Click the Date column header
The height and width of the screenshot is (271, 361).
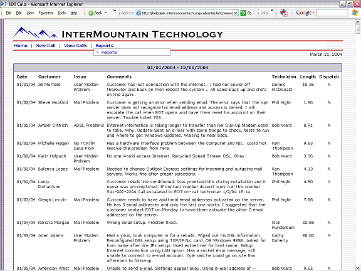(x=22, y=77)
